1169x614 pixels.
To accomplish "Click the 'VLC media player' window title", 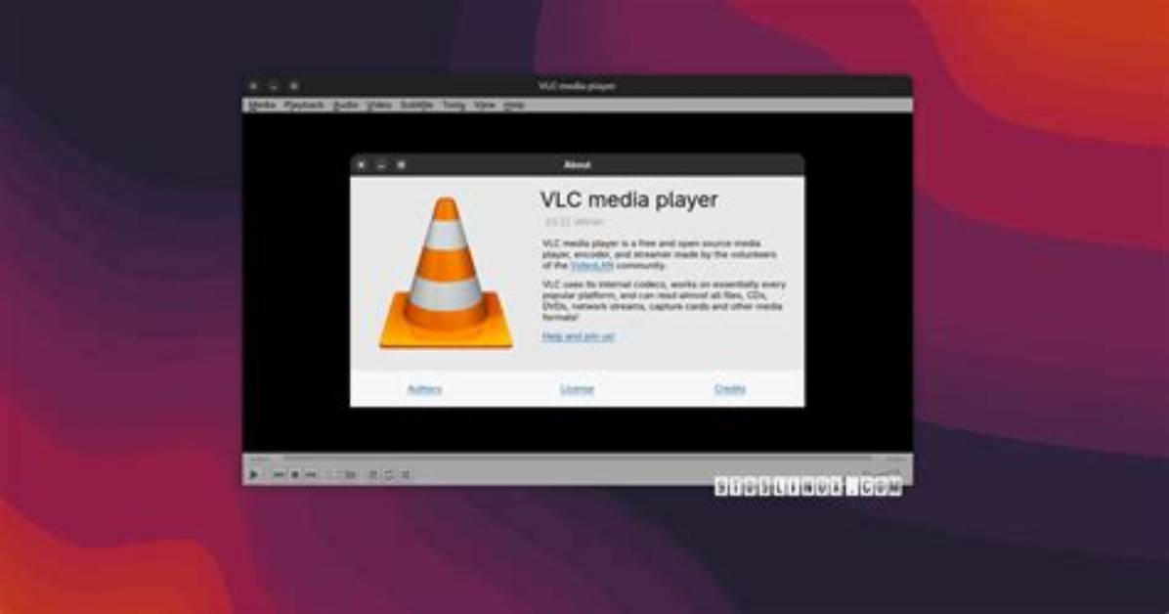I will (577, 86).
